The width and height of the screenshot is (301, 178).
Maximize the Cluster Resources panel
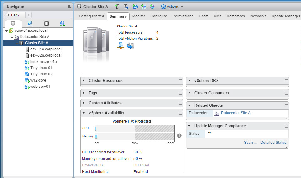coord(180,81)
